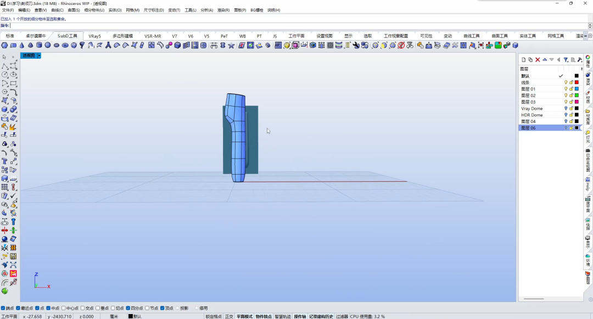
Task: Click the 透视图 viewport title label
Action: point(29,55)
